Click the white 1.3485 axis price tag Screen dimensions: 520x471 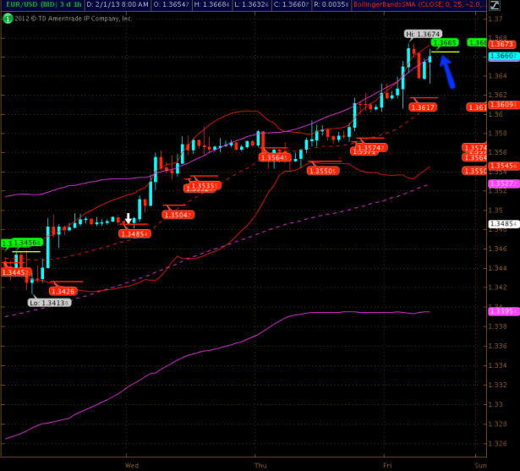(502, 224)
